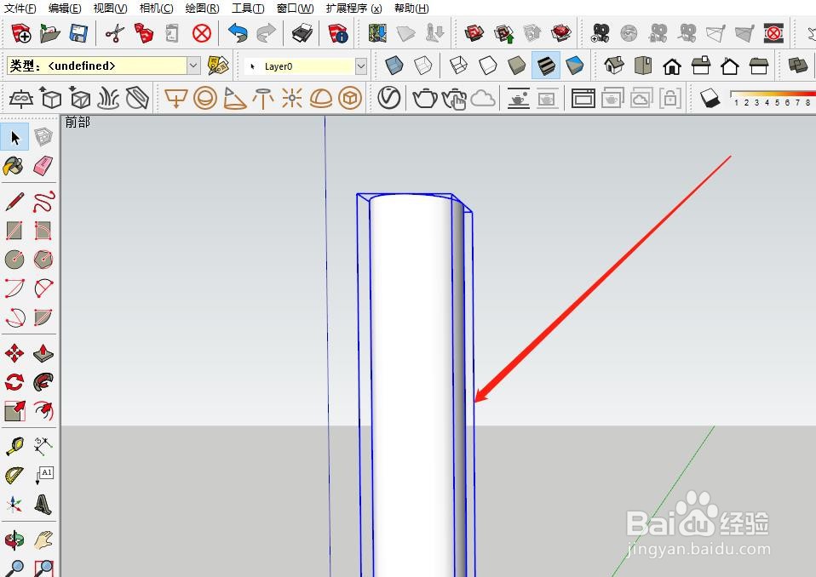The image size is (816, 577).
Task: Enable Wireframe face style
Action: coord(458,66)
